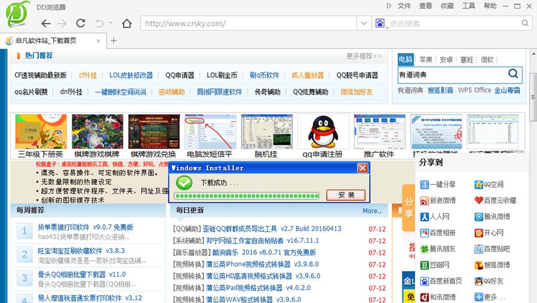Select the 塞班 category tab
The height and width of the screenshot is (303, 537).
tap(467, 60)
